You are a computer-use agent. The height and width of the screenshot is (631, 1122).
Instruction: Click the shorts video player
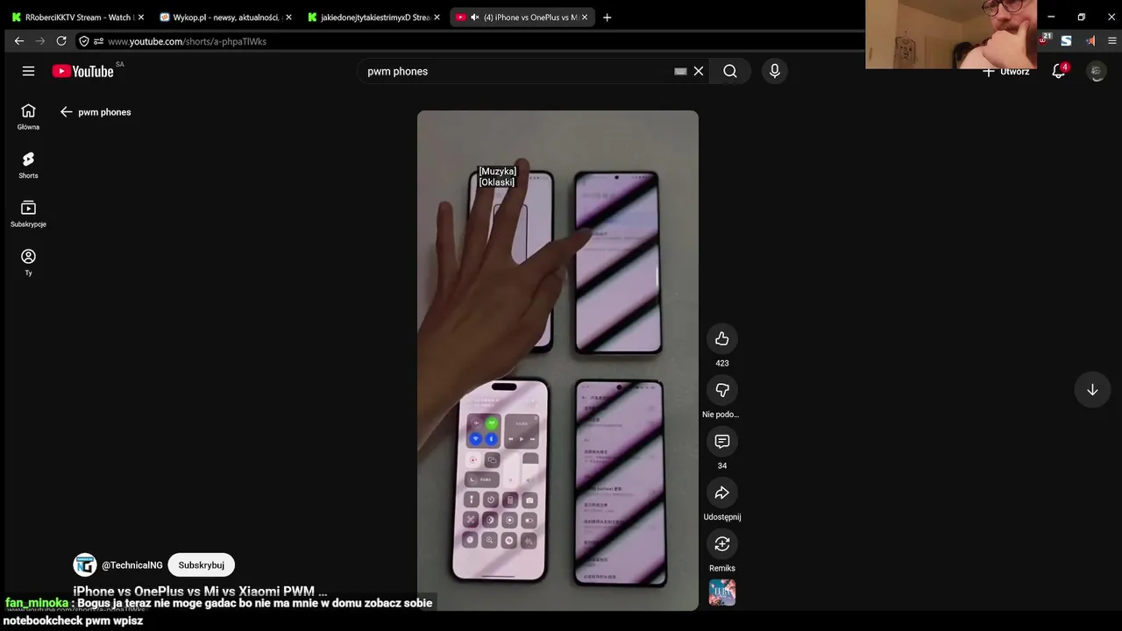tap(557, 360)
